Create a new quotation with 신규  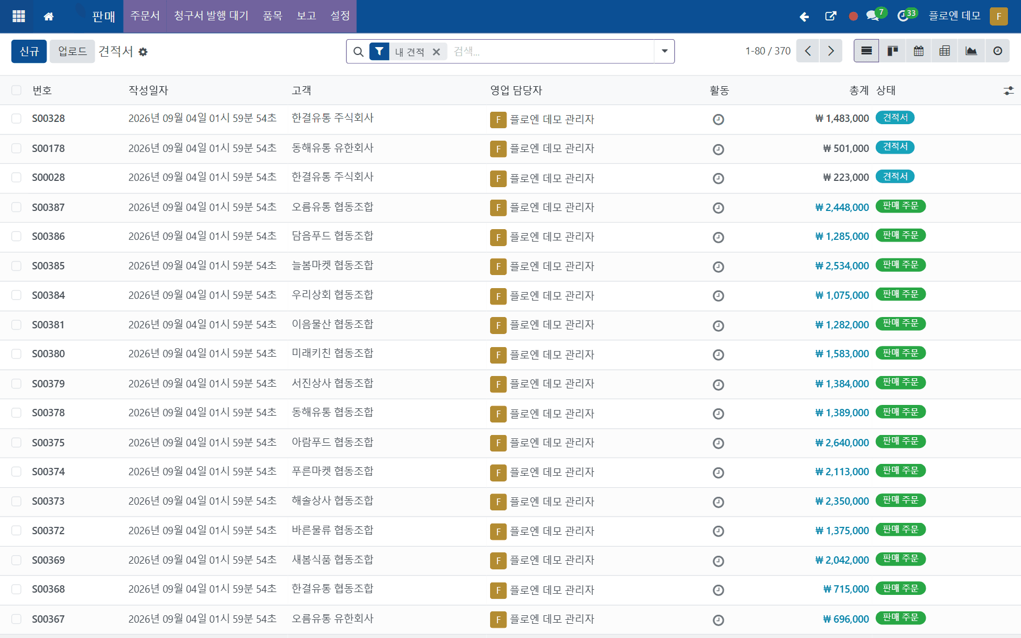pos(29,51)
